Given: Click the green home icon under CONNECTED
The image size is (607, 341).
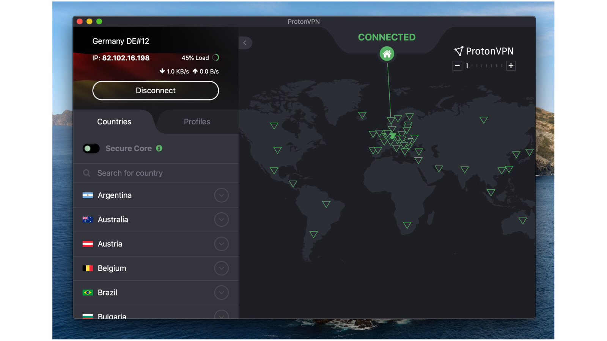Looking at the screenshot, I should 387,54.
